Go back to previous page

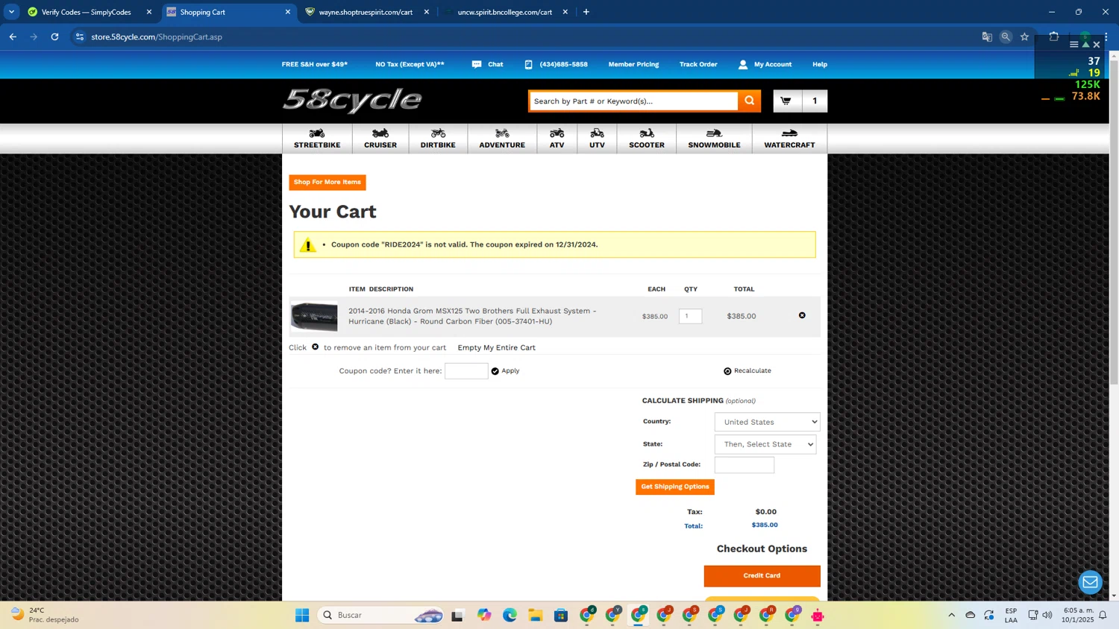click(13, 37)
